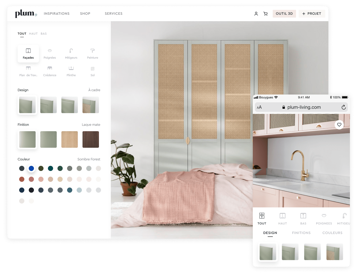360x273 pixels.
Task: Open the FINITIONS tab on mobile
Action: [x=301, y=233]
